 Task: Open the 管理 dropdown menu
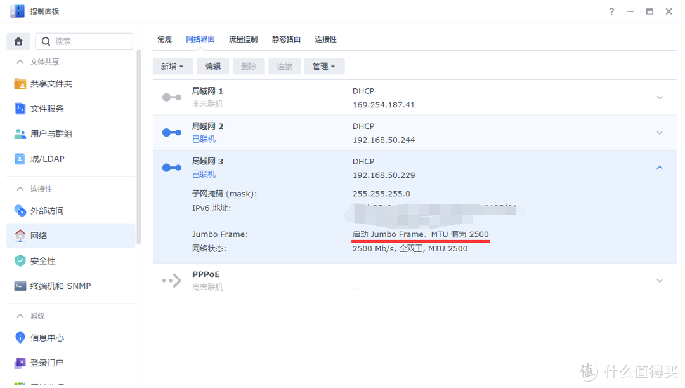coord(324,66)
